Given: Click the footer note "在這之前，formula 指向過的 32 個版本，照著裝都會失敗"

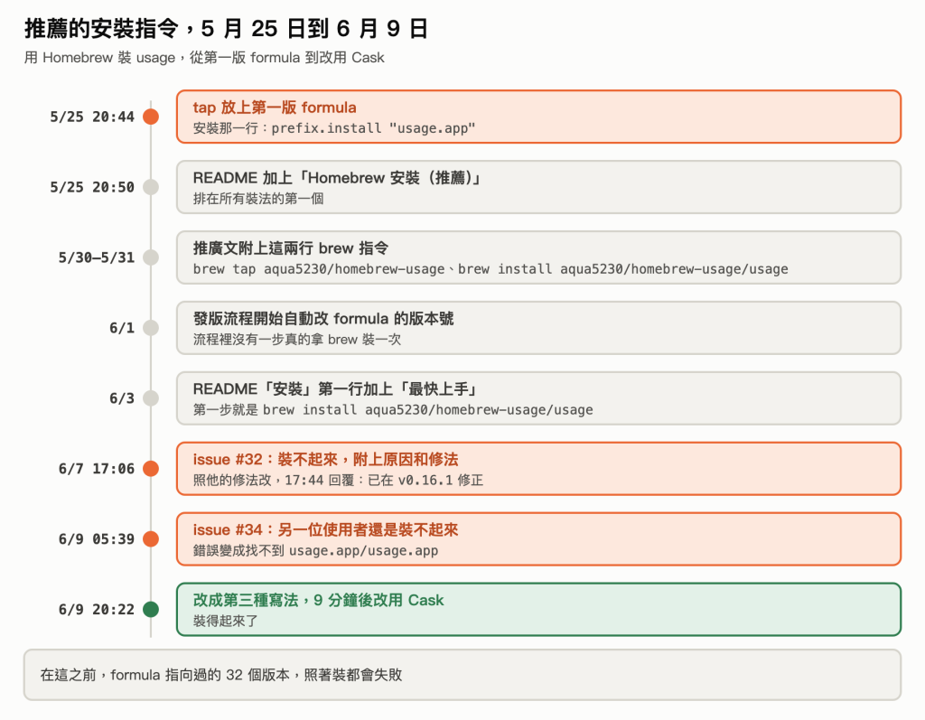Looking at the screenshot, I should click(x=221, y=675).
